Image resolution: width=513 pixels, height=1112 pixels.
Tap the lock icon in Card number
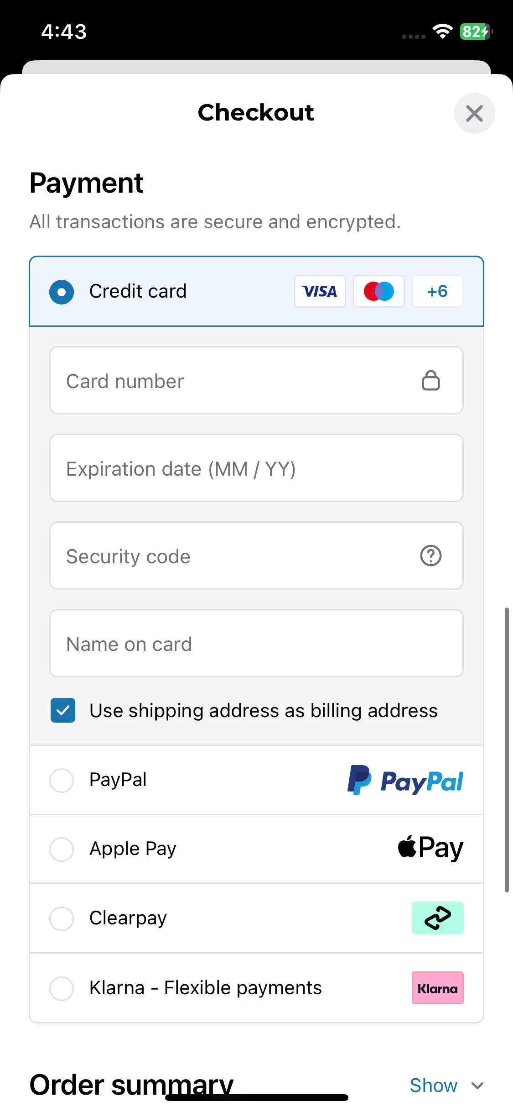[430, 380]
